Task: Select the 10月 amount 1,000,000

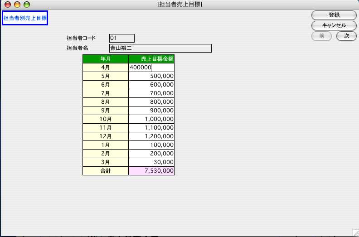Action: point(151,119)
